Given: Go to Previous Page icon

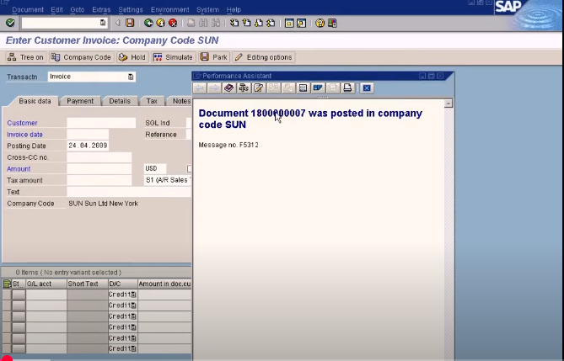Looking at the screenshot, I should [x=246, y=23].
